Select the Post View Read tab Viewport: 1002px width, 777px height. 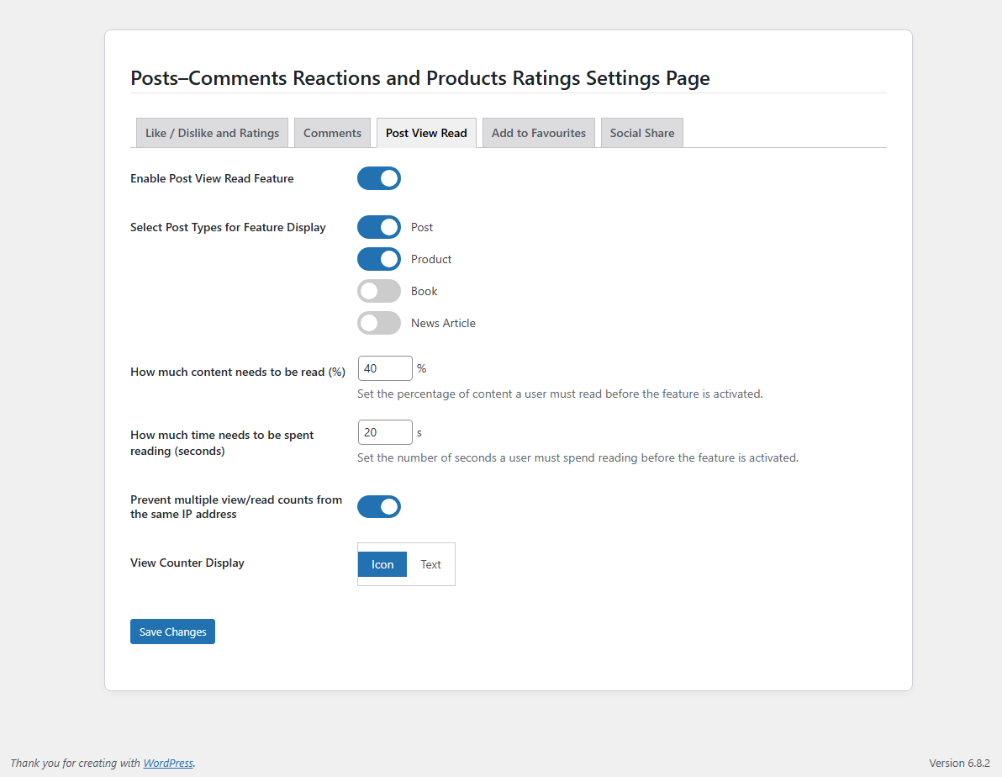point(426,133)
